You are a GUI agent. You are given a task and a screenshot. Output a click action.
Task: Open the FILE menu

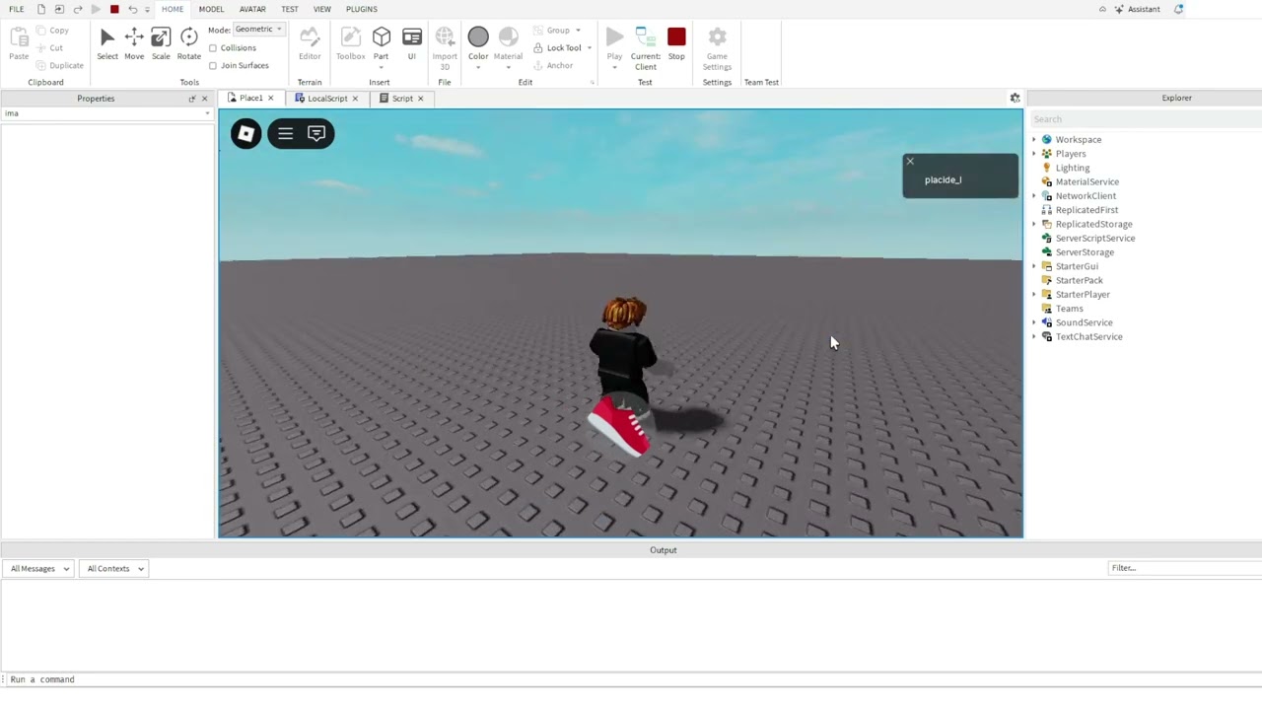click(x=17, y=9)
